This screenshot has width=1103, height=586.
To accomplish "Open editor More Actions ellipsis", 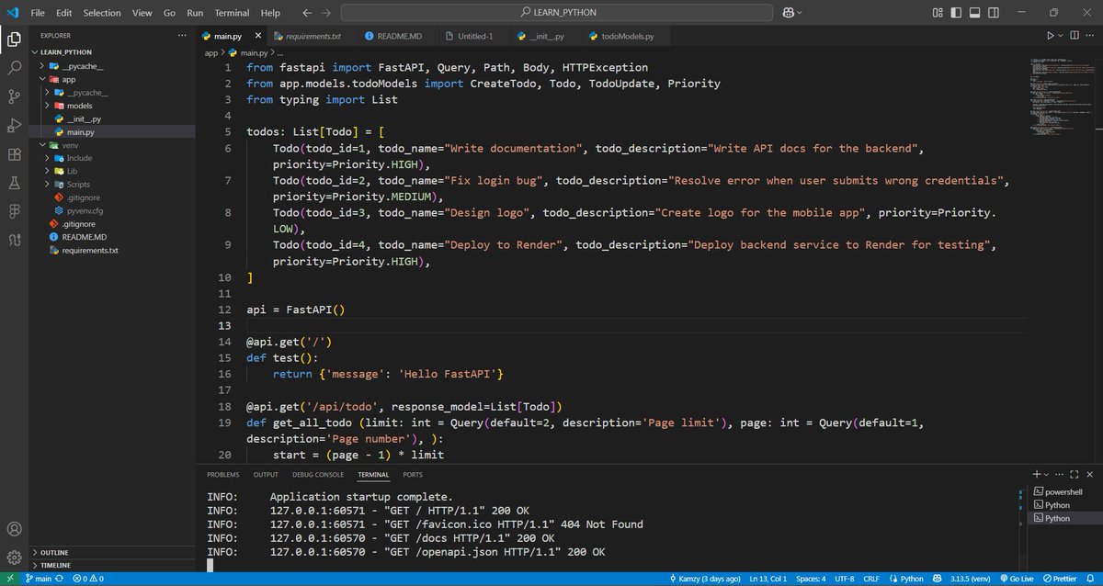I will [1091, 36].
